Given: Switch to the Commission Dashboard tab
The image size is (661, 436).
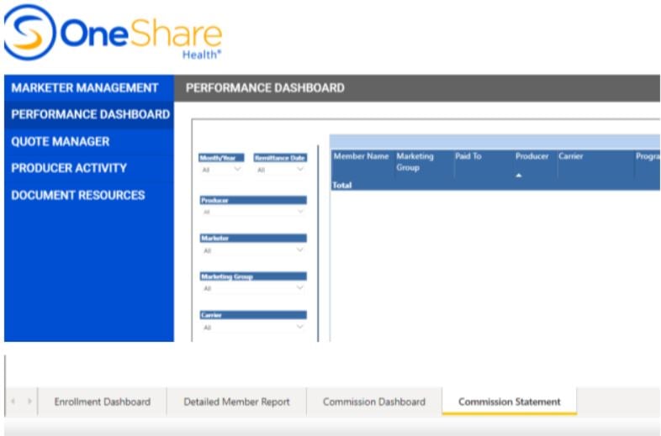Looking at the screenshot, I should point(374,402).
